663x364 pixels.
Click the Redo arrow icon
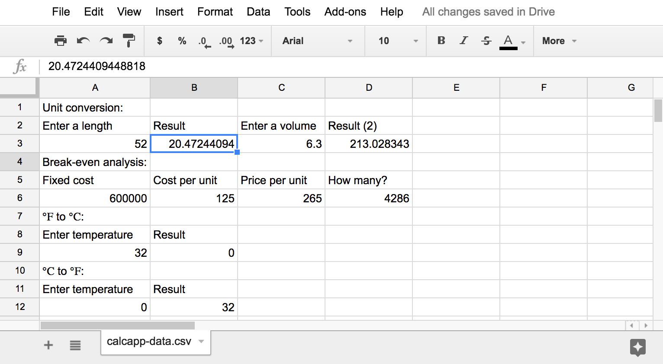point(106,41)
